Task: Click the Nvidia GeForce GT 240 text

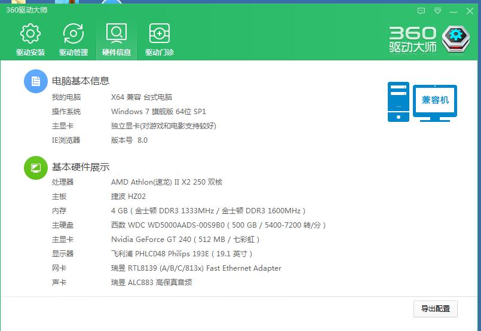Action: (x=185, y=239)
